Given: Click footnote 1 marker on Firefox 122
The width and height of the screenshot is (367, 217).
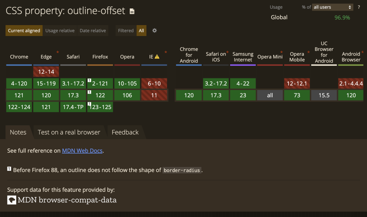Looking at the screenshot, I should pos(89,92).
